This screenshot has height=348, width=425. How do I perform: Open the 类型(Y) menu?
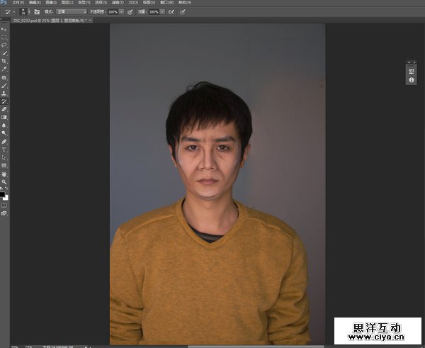(84, 2)
